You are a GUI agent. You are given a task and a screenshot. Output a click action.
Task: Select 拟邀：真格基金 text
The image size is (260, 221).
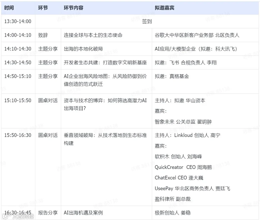(x=172, y=76)
